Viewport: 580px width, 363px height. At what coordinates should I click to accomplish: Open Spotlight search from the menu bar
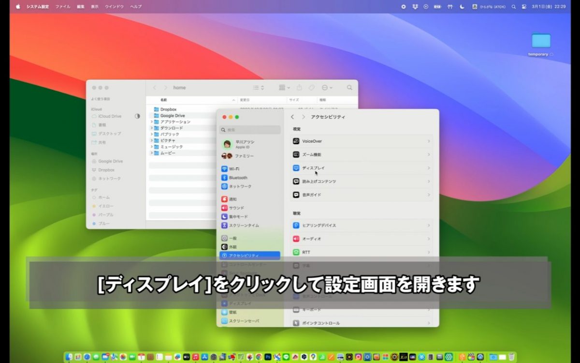[513, 7]
